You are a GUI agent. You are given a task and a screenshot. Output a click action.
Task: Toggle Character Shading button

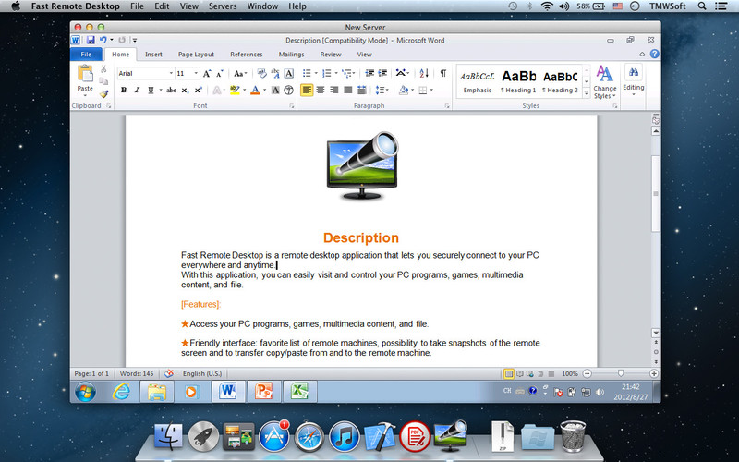275,90
